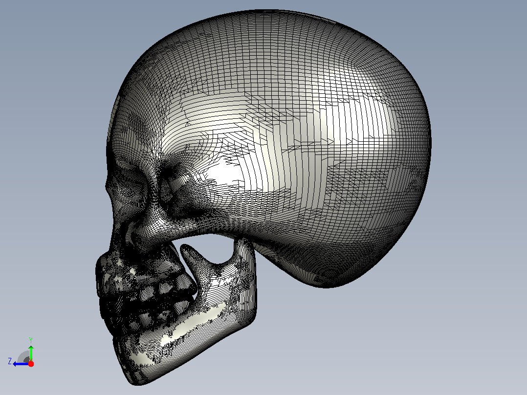527x395 pixels.
Task: Click the blue Z axis arrow of the triad
Action: point(21,364)
